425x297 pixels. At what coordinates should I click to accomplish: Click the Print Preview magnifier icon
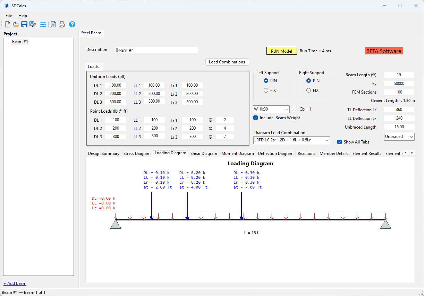53,24
